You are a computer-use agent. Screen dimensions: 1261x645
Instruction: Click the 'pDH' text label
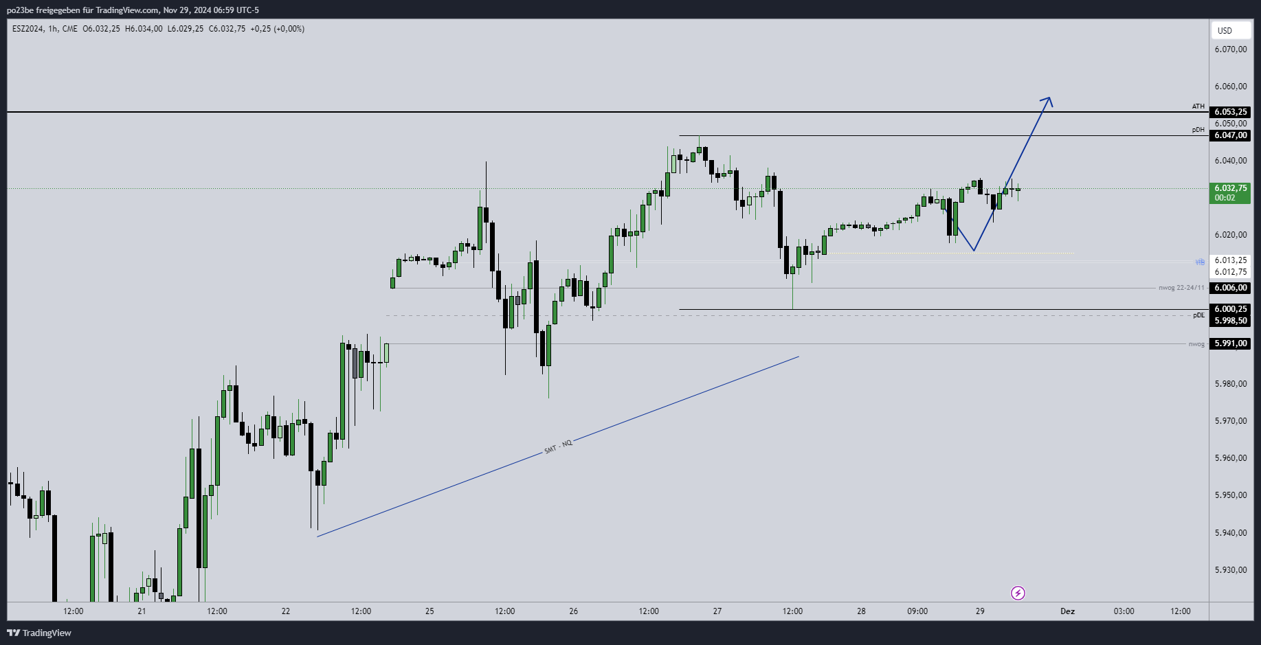tap(1198, 130)
